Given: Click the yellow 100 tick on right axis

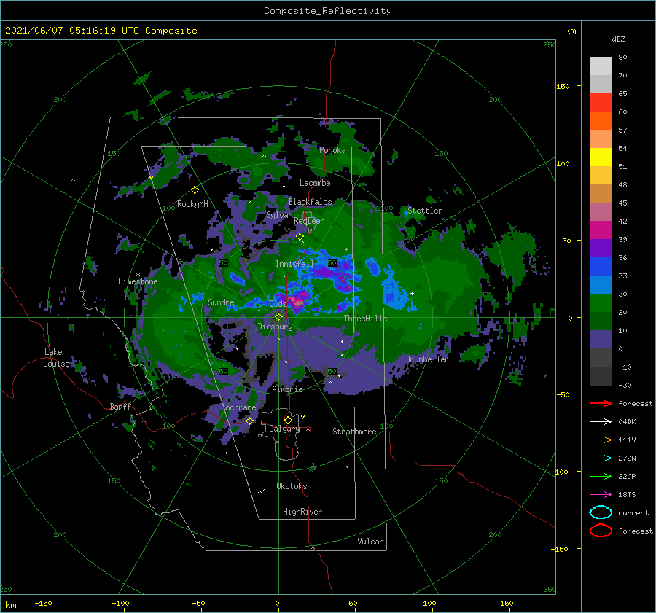Looking at the screenshot, I should click(x=563, y=163).
